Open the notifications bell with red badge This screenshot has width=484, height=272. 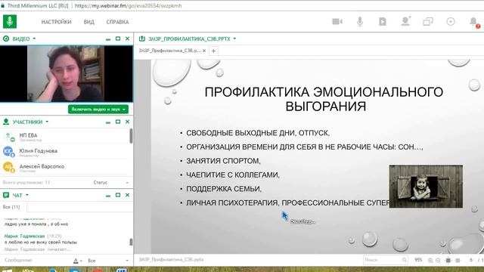click(x=474, y=22)
